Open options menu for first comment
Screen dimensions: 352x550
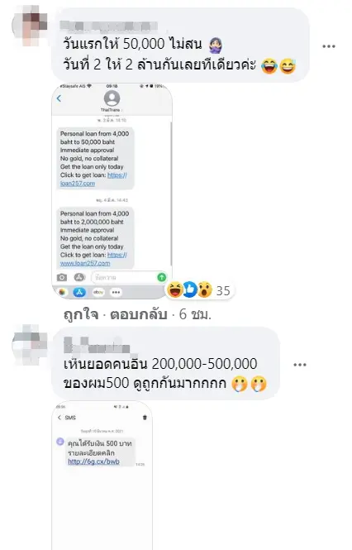(329, 46)
